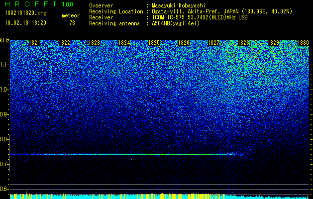Click the kHz axis unit label
Screen dimensions: 313x199
coord(4,40)
